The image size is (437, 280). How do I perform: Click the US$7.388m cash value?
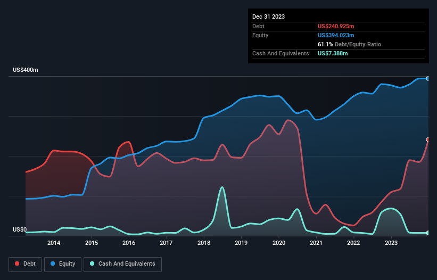point(333,53)
